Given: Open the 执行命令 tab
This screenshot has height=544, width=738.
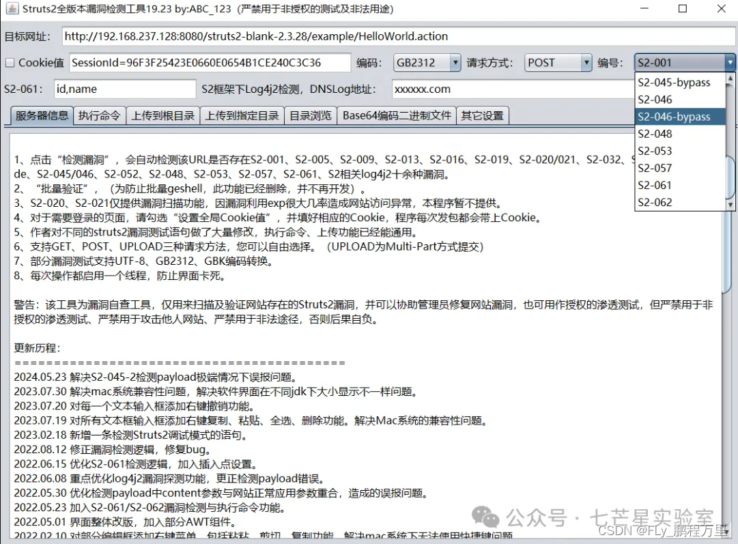Looking at the screenshot, I should 99,116.
